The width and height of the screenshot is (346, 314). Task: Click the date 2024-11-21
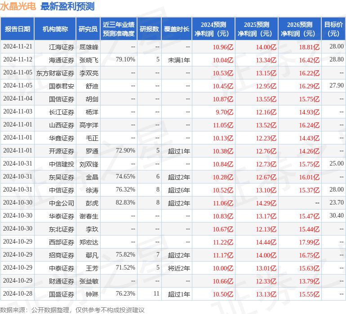point(18,47)
